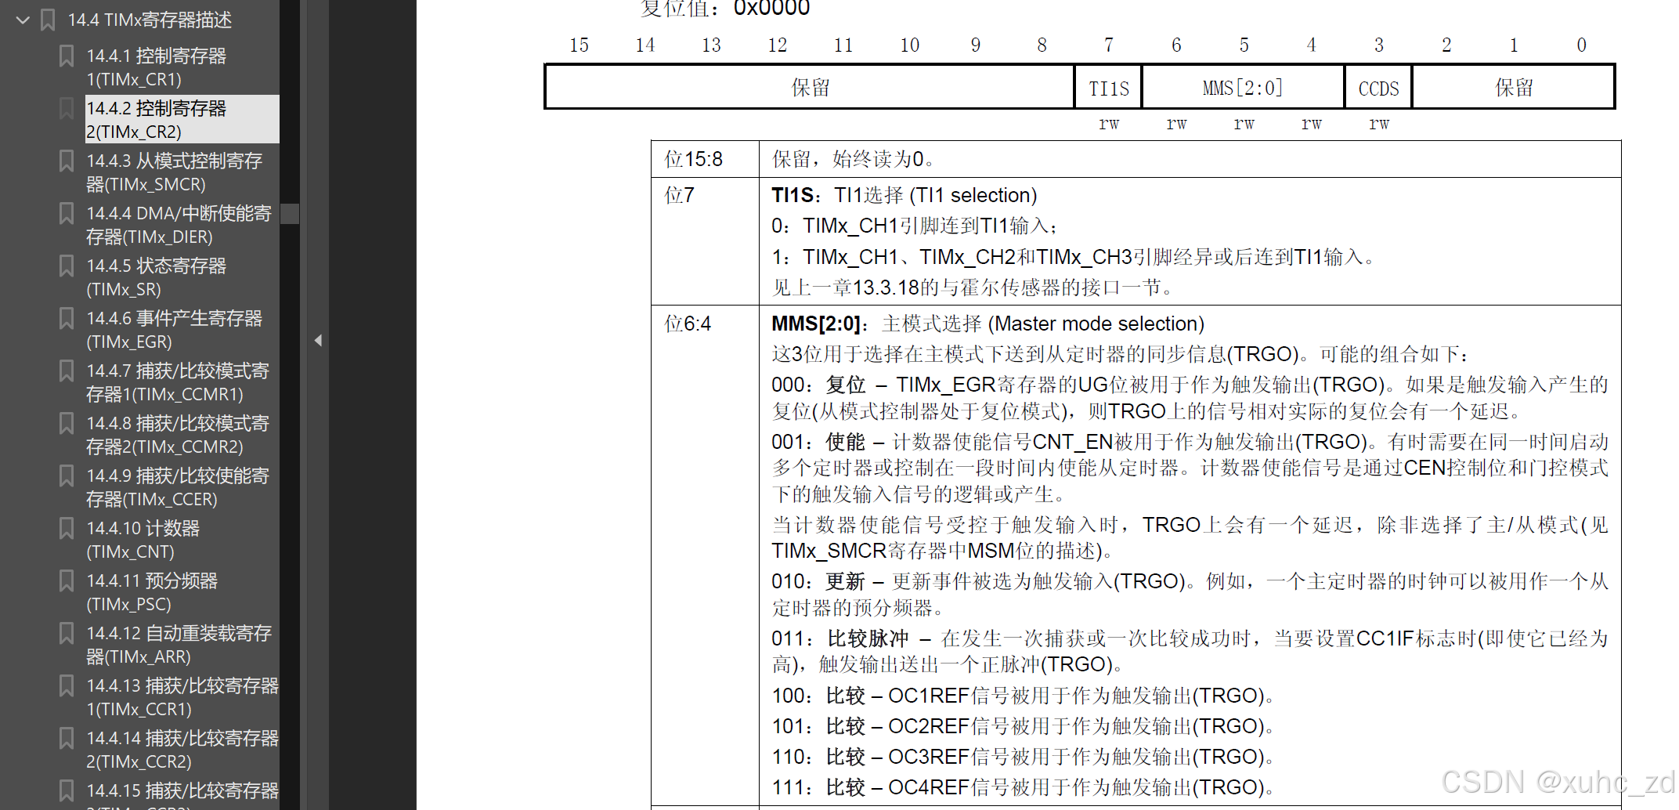Click the TI1S bit field cell
The image size is (1679, 810).
pos(1108,88)
